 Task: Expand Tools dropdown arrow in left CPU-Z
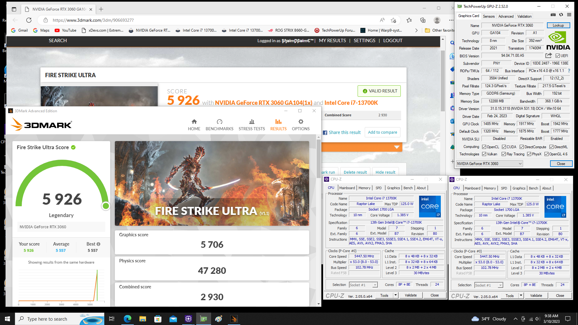pos(396,295)
